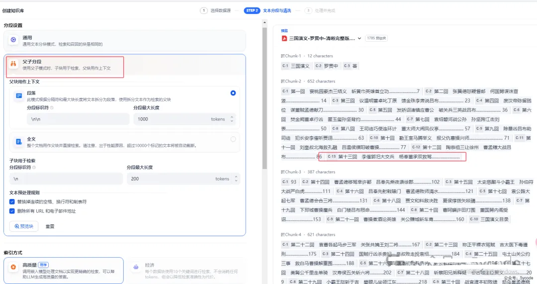Screen dimensions: 537x284
Task: Click the Chunk-1 drag handle icon
Action: (x=282, y=56)
